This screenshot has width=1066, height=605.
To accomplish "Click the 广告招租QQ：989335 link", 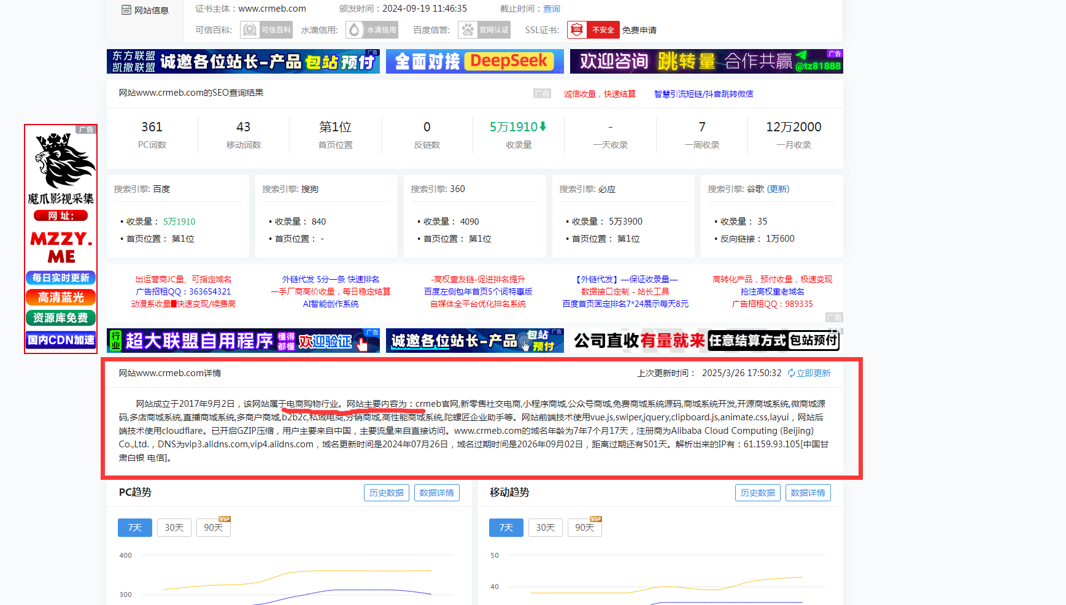I will 773,304.
